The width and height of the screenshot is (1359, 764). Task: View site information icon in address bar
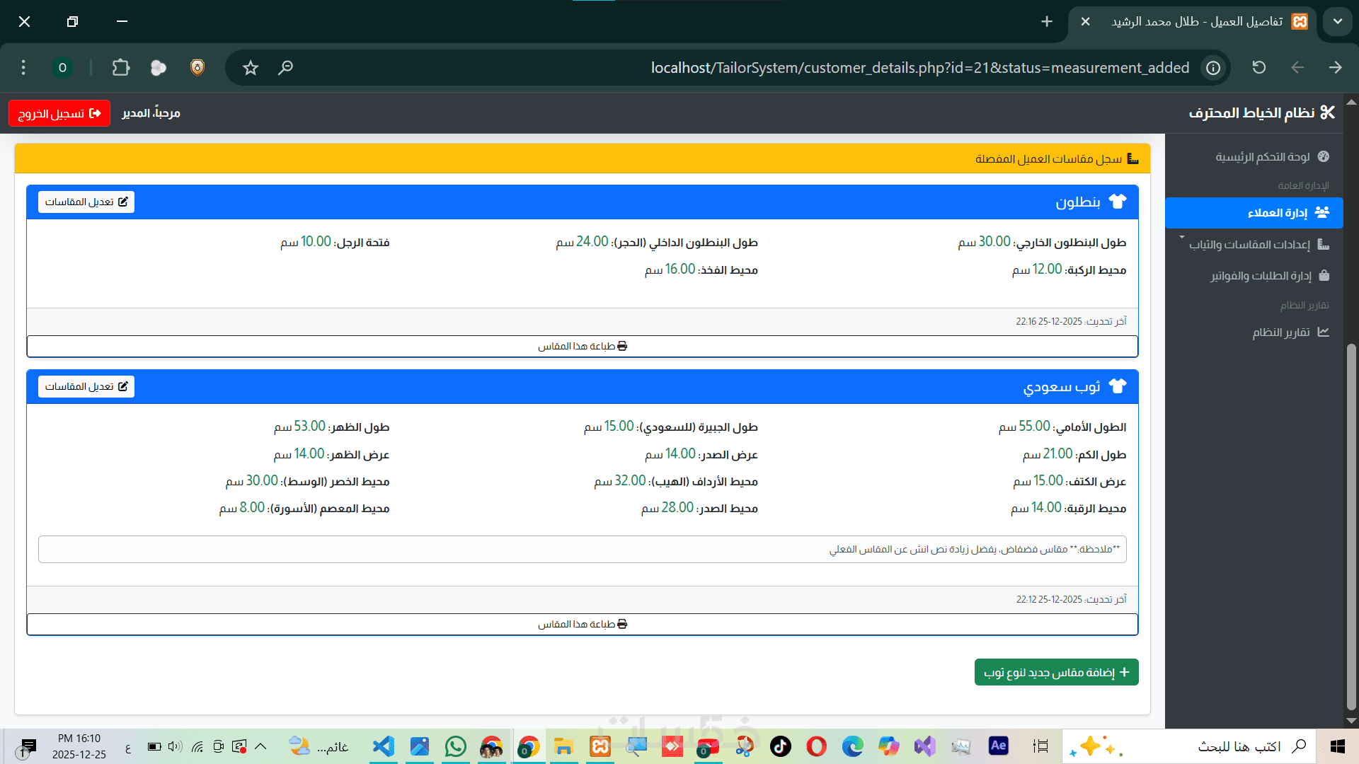pyautogui.click(x=1213, y=68)
